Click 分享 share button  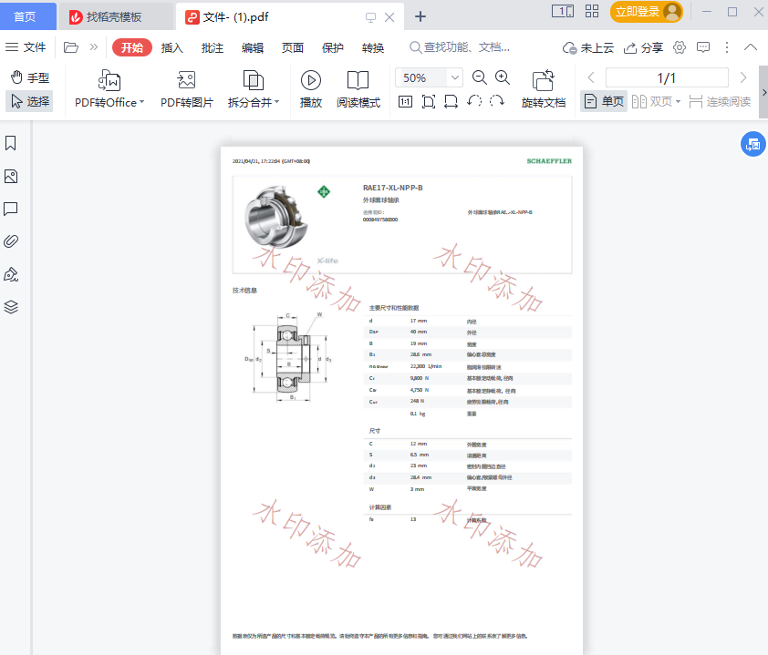coord(643,47)
